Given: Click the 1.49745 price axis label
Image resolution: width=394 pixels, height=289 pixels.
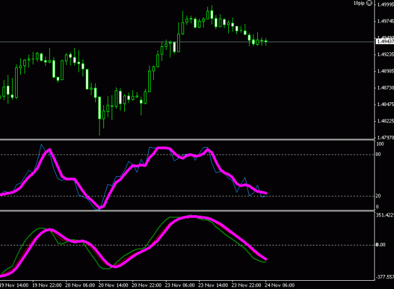Looking at the screenshot, I should [386, 21].
